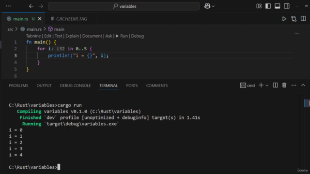Viewport: 310px width, 174px height.
Task: Kill terminal with the trash icon
Action: [x=284, y=85]
